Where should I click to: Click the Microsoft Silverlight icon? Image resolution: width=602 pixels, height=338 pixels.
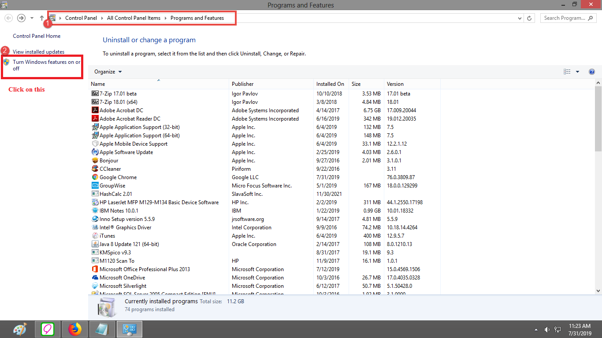pyautogui.click(x=95, y=286)
